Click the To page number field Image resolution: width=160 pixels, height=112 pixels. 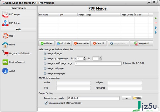[x=96, y=59]
